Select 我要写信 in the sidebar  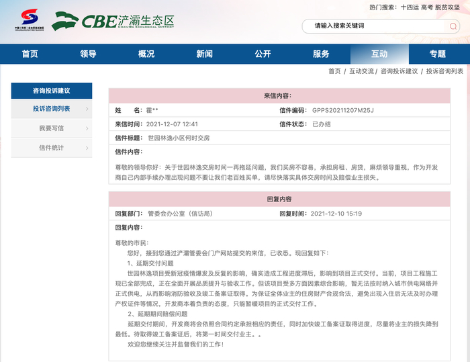52,128
